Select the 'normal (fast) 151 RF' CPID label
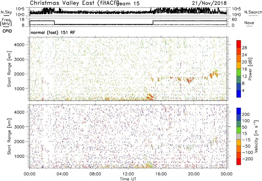This screenshot has height=181, width=262. click(53, 32)
